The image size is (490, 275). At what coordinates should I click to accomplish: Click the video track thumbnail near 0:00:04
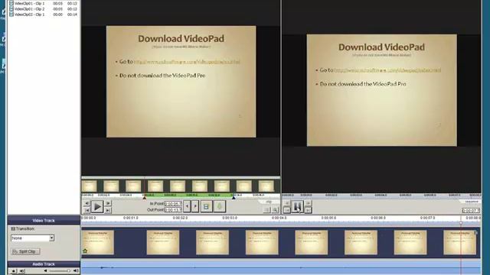(x=262, y=243)
